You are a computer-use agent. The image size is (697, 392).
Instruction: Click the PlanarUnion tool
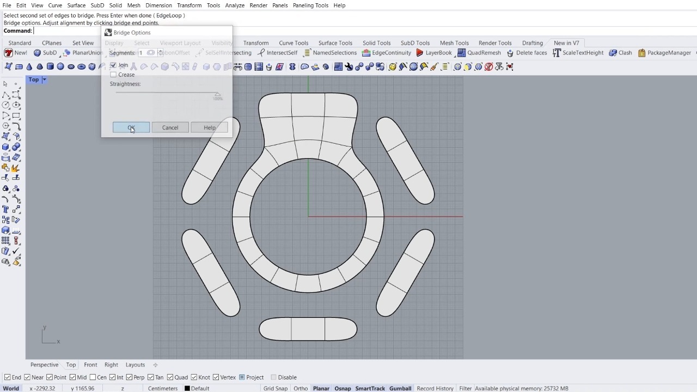click(x=83, y=53)
